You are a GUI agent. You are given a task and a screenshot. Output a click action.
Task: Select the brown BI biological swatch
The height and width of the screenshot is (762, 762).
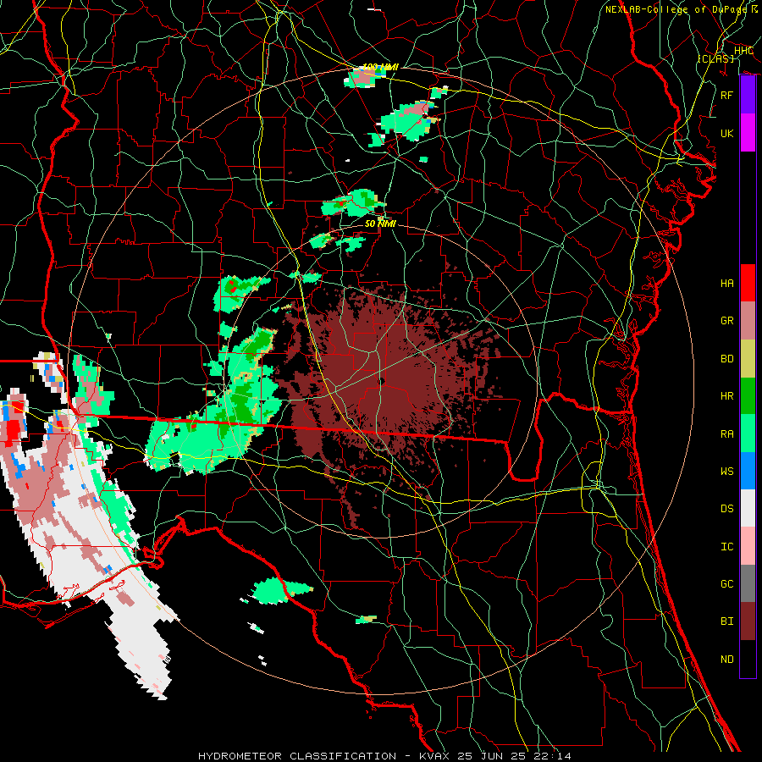(748, 621)
